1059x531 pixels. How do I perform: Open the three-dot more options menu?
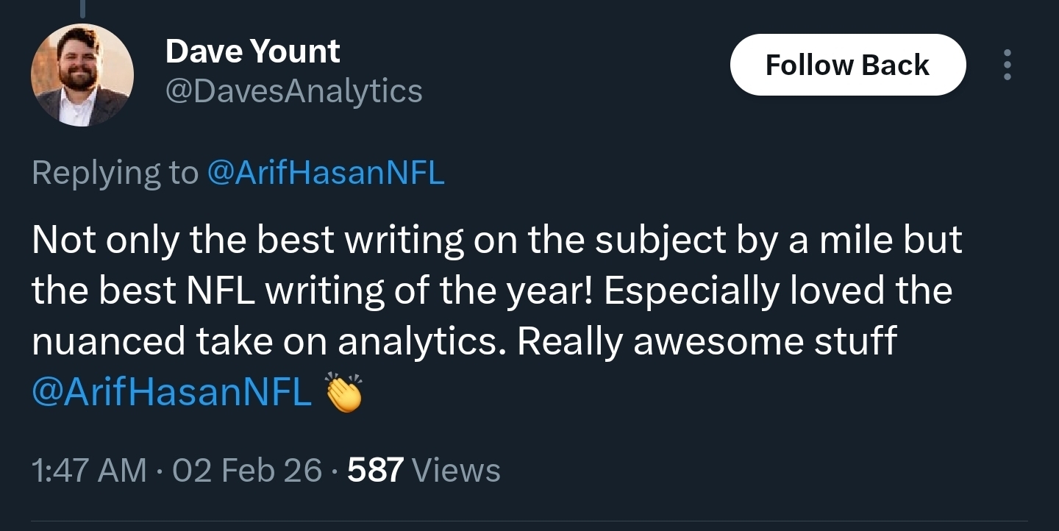(x=1008, y=65)
